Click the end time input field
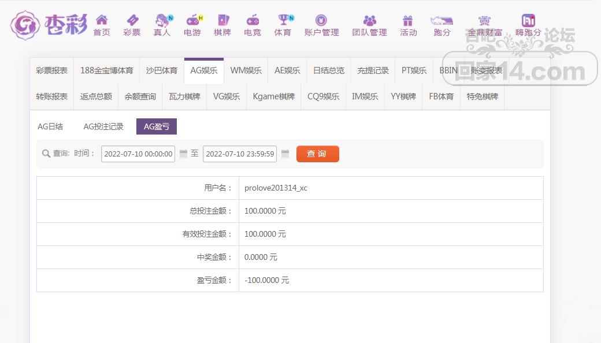Viewport: 601px width, 343px height. [x=240, y=154]
